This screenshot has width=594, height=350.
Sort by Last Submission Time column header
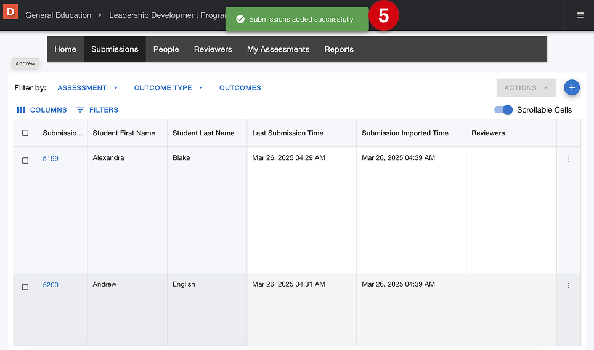pyautogui.click(x=288, y=133)
